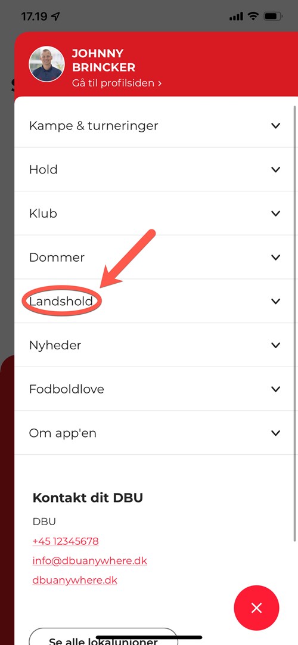Expand the Fodboldlove chevron arrow

276,389
